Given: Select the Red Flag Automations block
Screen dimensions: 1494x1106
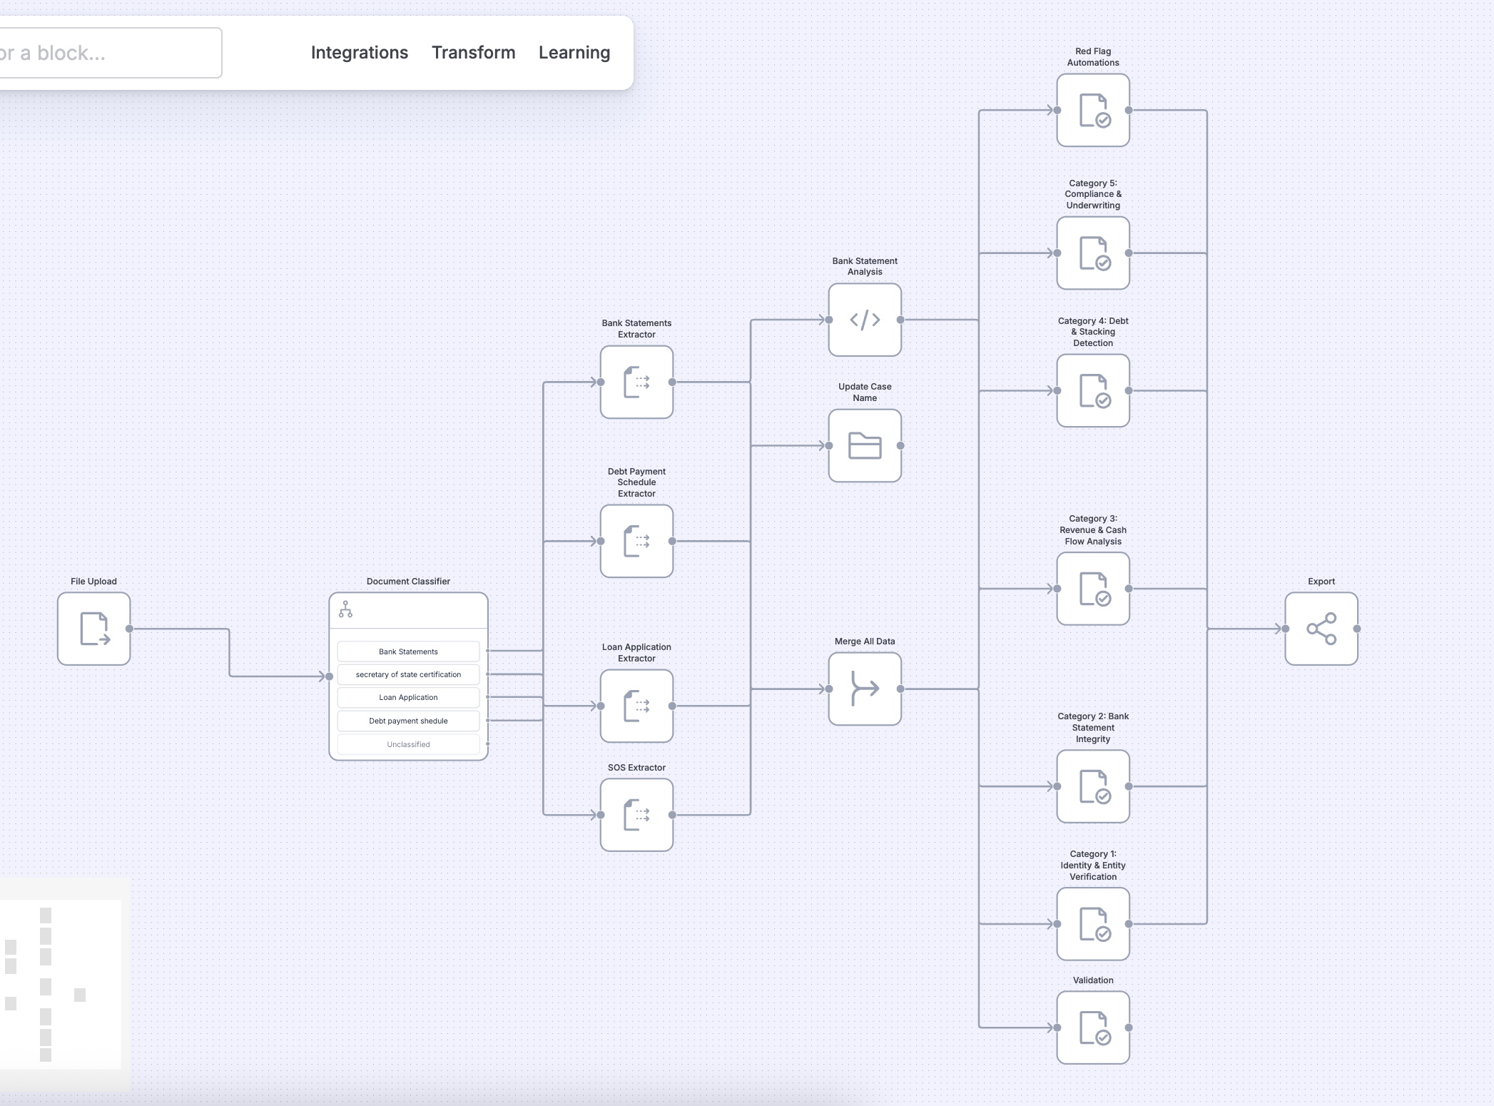Looking at the screenshot, I should pyautogui.click(x=1093, y=110).
